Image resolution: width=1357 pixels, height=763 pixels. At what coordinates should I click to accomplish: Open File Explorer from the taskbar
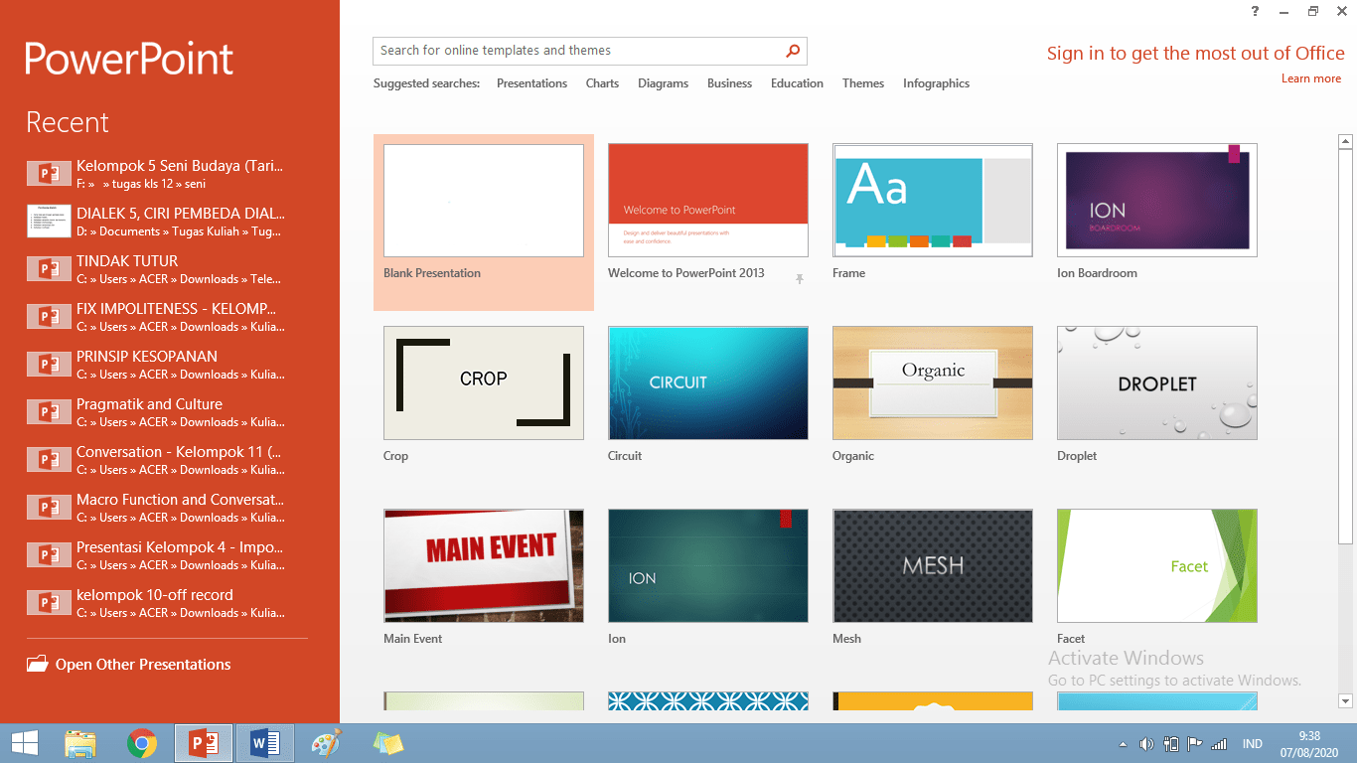[80, 743]
